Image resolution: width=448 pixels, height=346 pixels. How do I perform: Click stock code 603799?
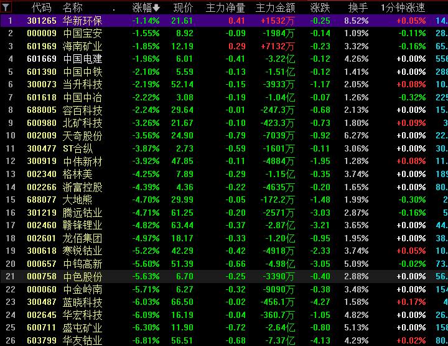click(x=42, y=340)
